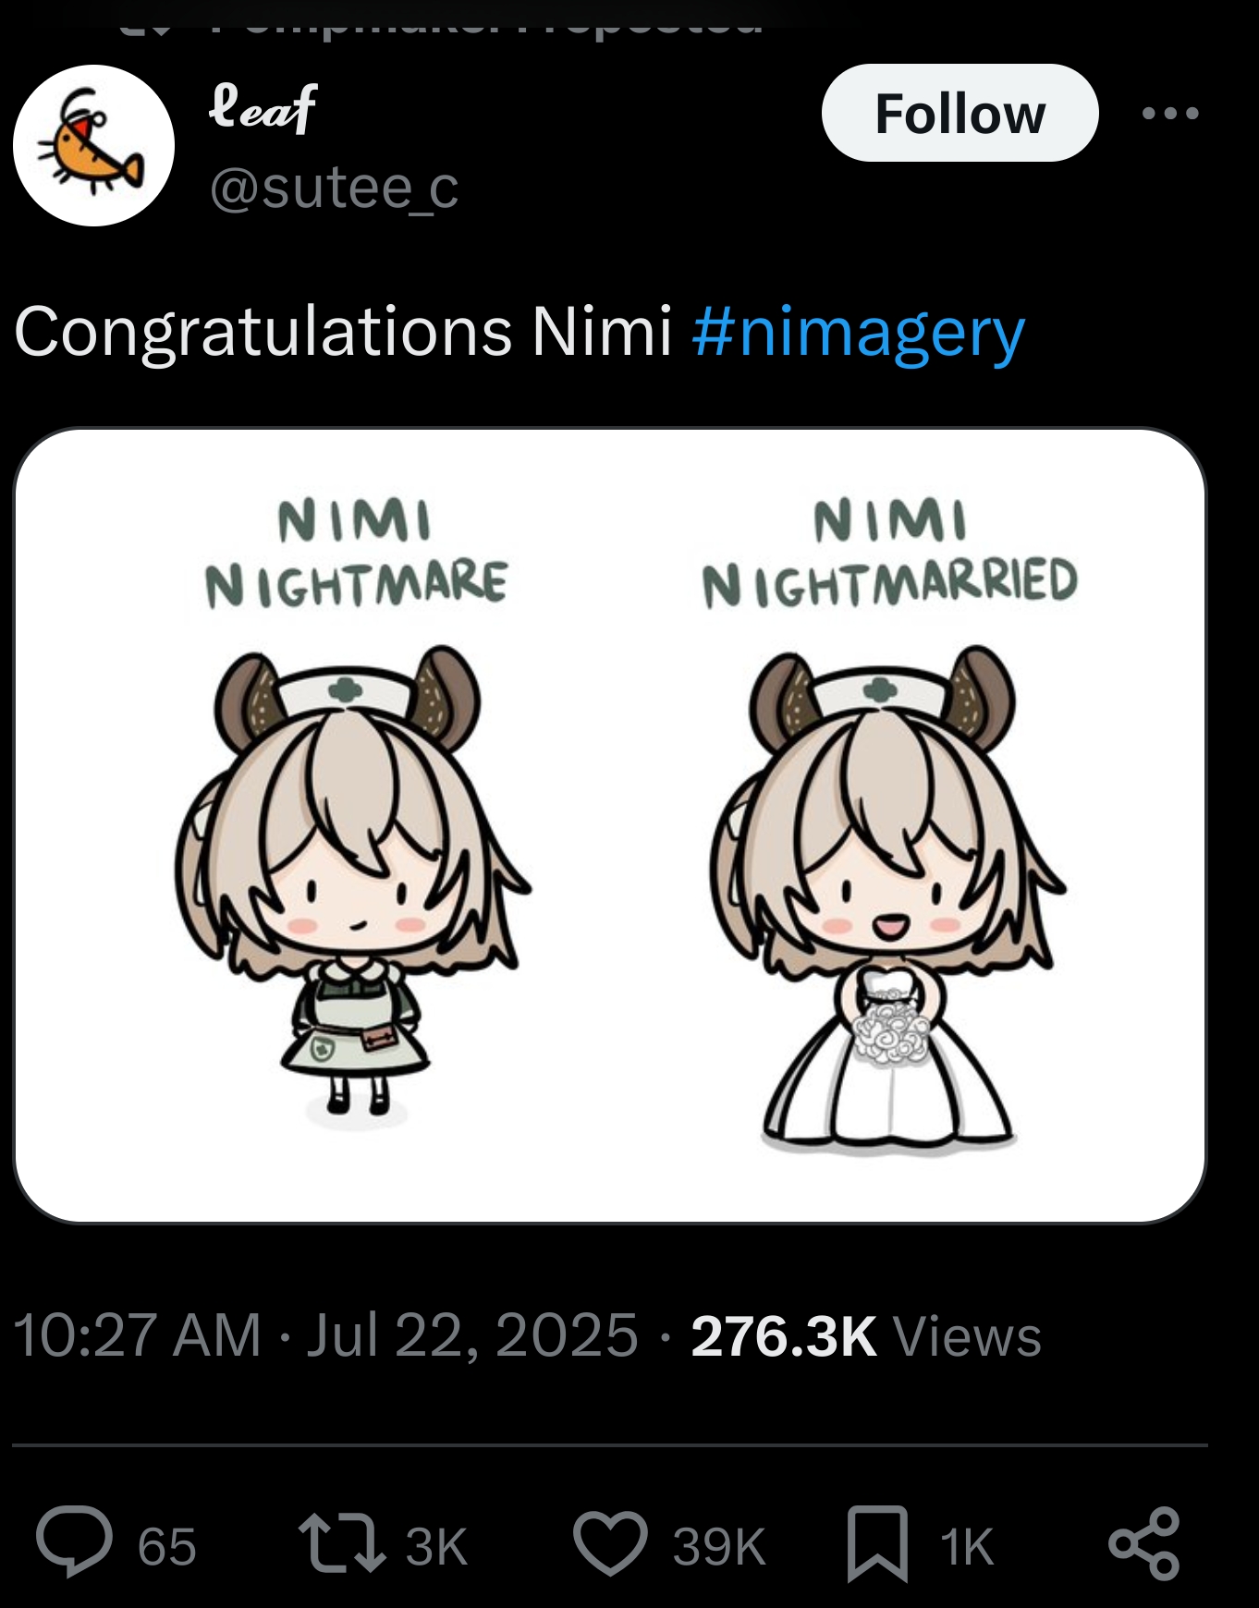
Task: Open the attached Nimi artwork image
Action: pyautogui.click(x=610, y=825)
